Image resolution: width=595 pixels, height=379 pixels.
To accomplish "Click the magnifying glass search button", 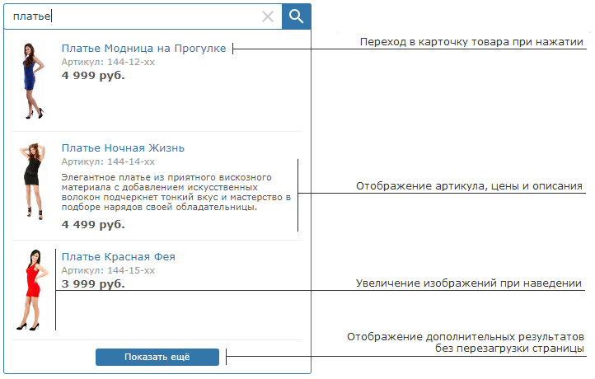I will [296, 16].
